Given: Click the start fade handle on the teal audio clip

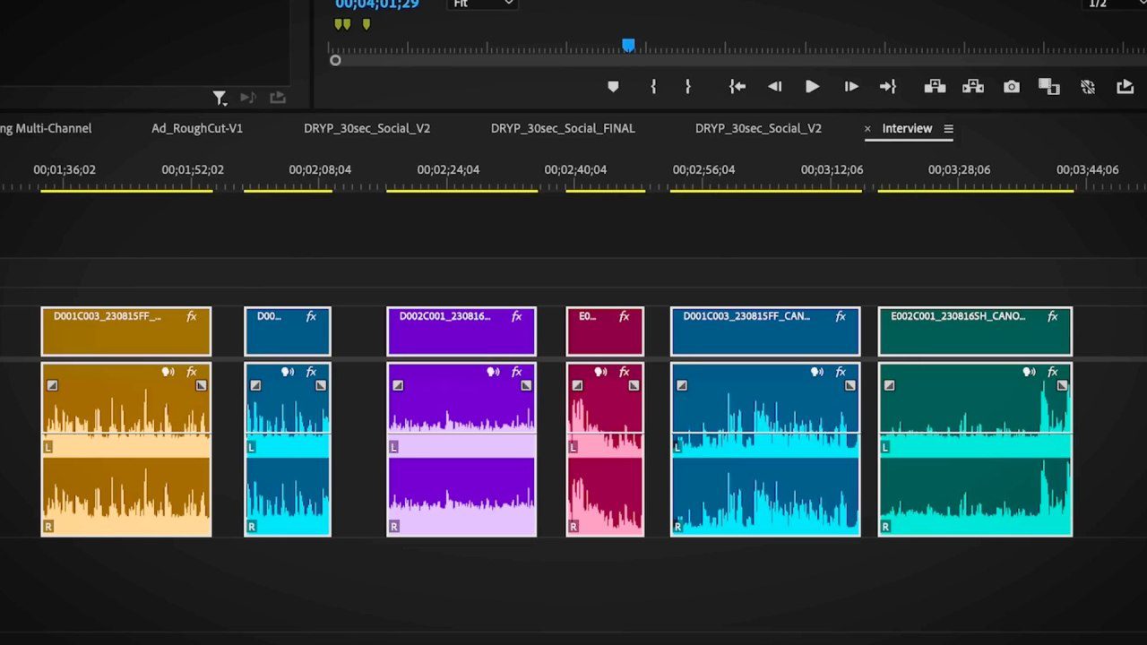Looking at the screenshot, I should click(889, 385).
